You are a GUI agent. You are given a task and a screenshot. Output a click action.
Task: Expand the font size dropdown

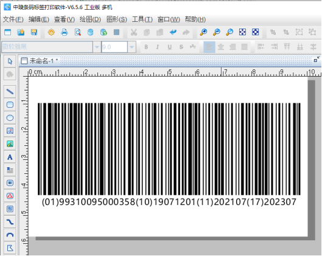pyautogui.click(x=131, y=47)
